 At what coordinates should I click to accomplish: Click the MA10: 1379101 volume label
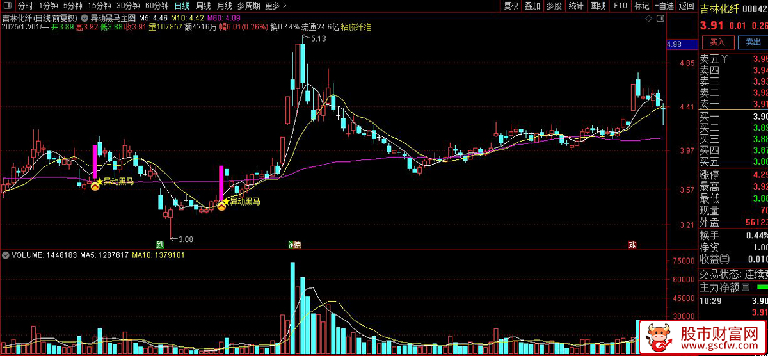pyautogui.click(x=159, y=255)
